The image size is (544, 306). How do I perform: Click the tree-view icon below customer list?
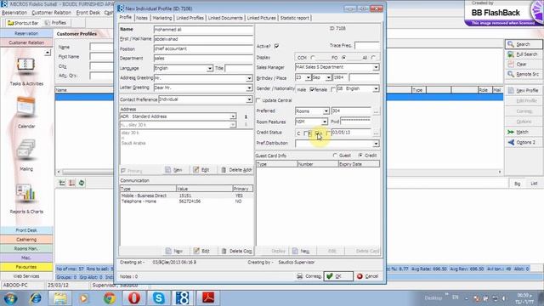tap(62, 183)
